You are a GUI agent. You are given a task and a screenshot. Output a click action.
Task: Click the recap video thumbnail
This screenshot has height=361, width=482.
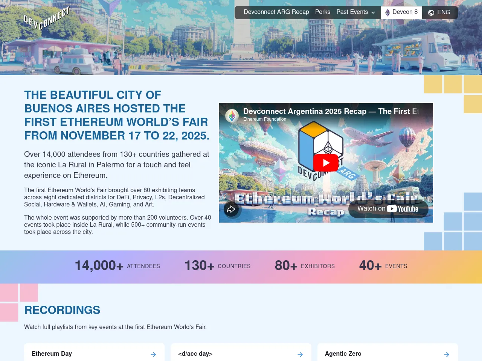coord(326,162)
